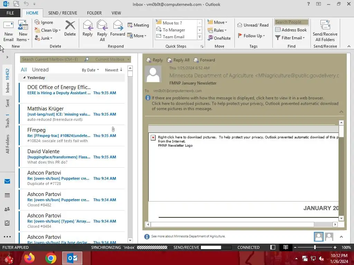354x265 pixels.
Task: Collapse the Yesterday group
Action: pyautogui.click(x=24, y=78)
